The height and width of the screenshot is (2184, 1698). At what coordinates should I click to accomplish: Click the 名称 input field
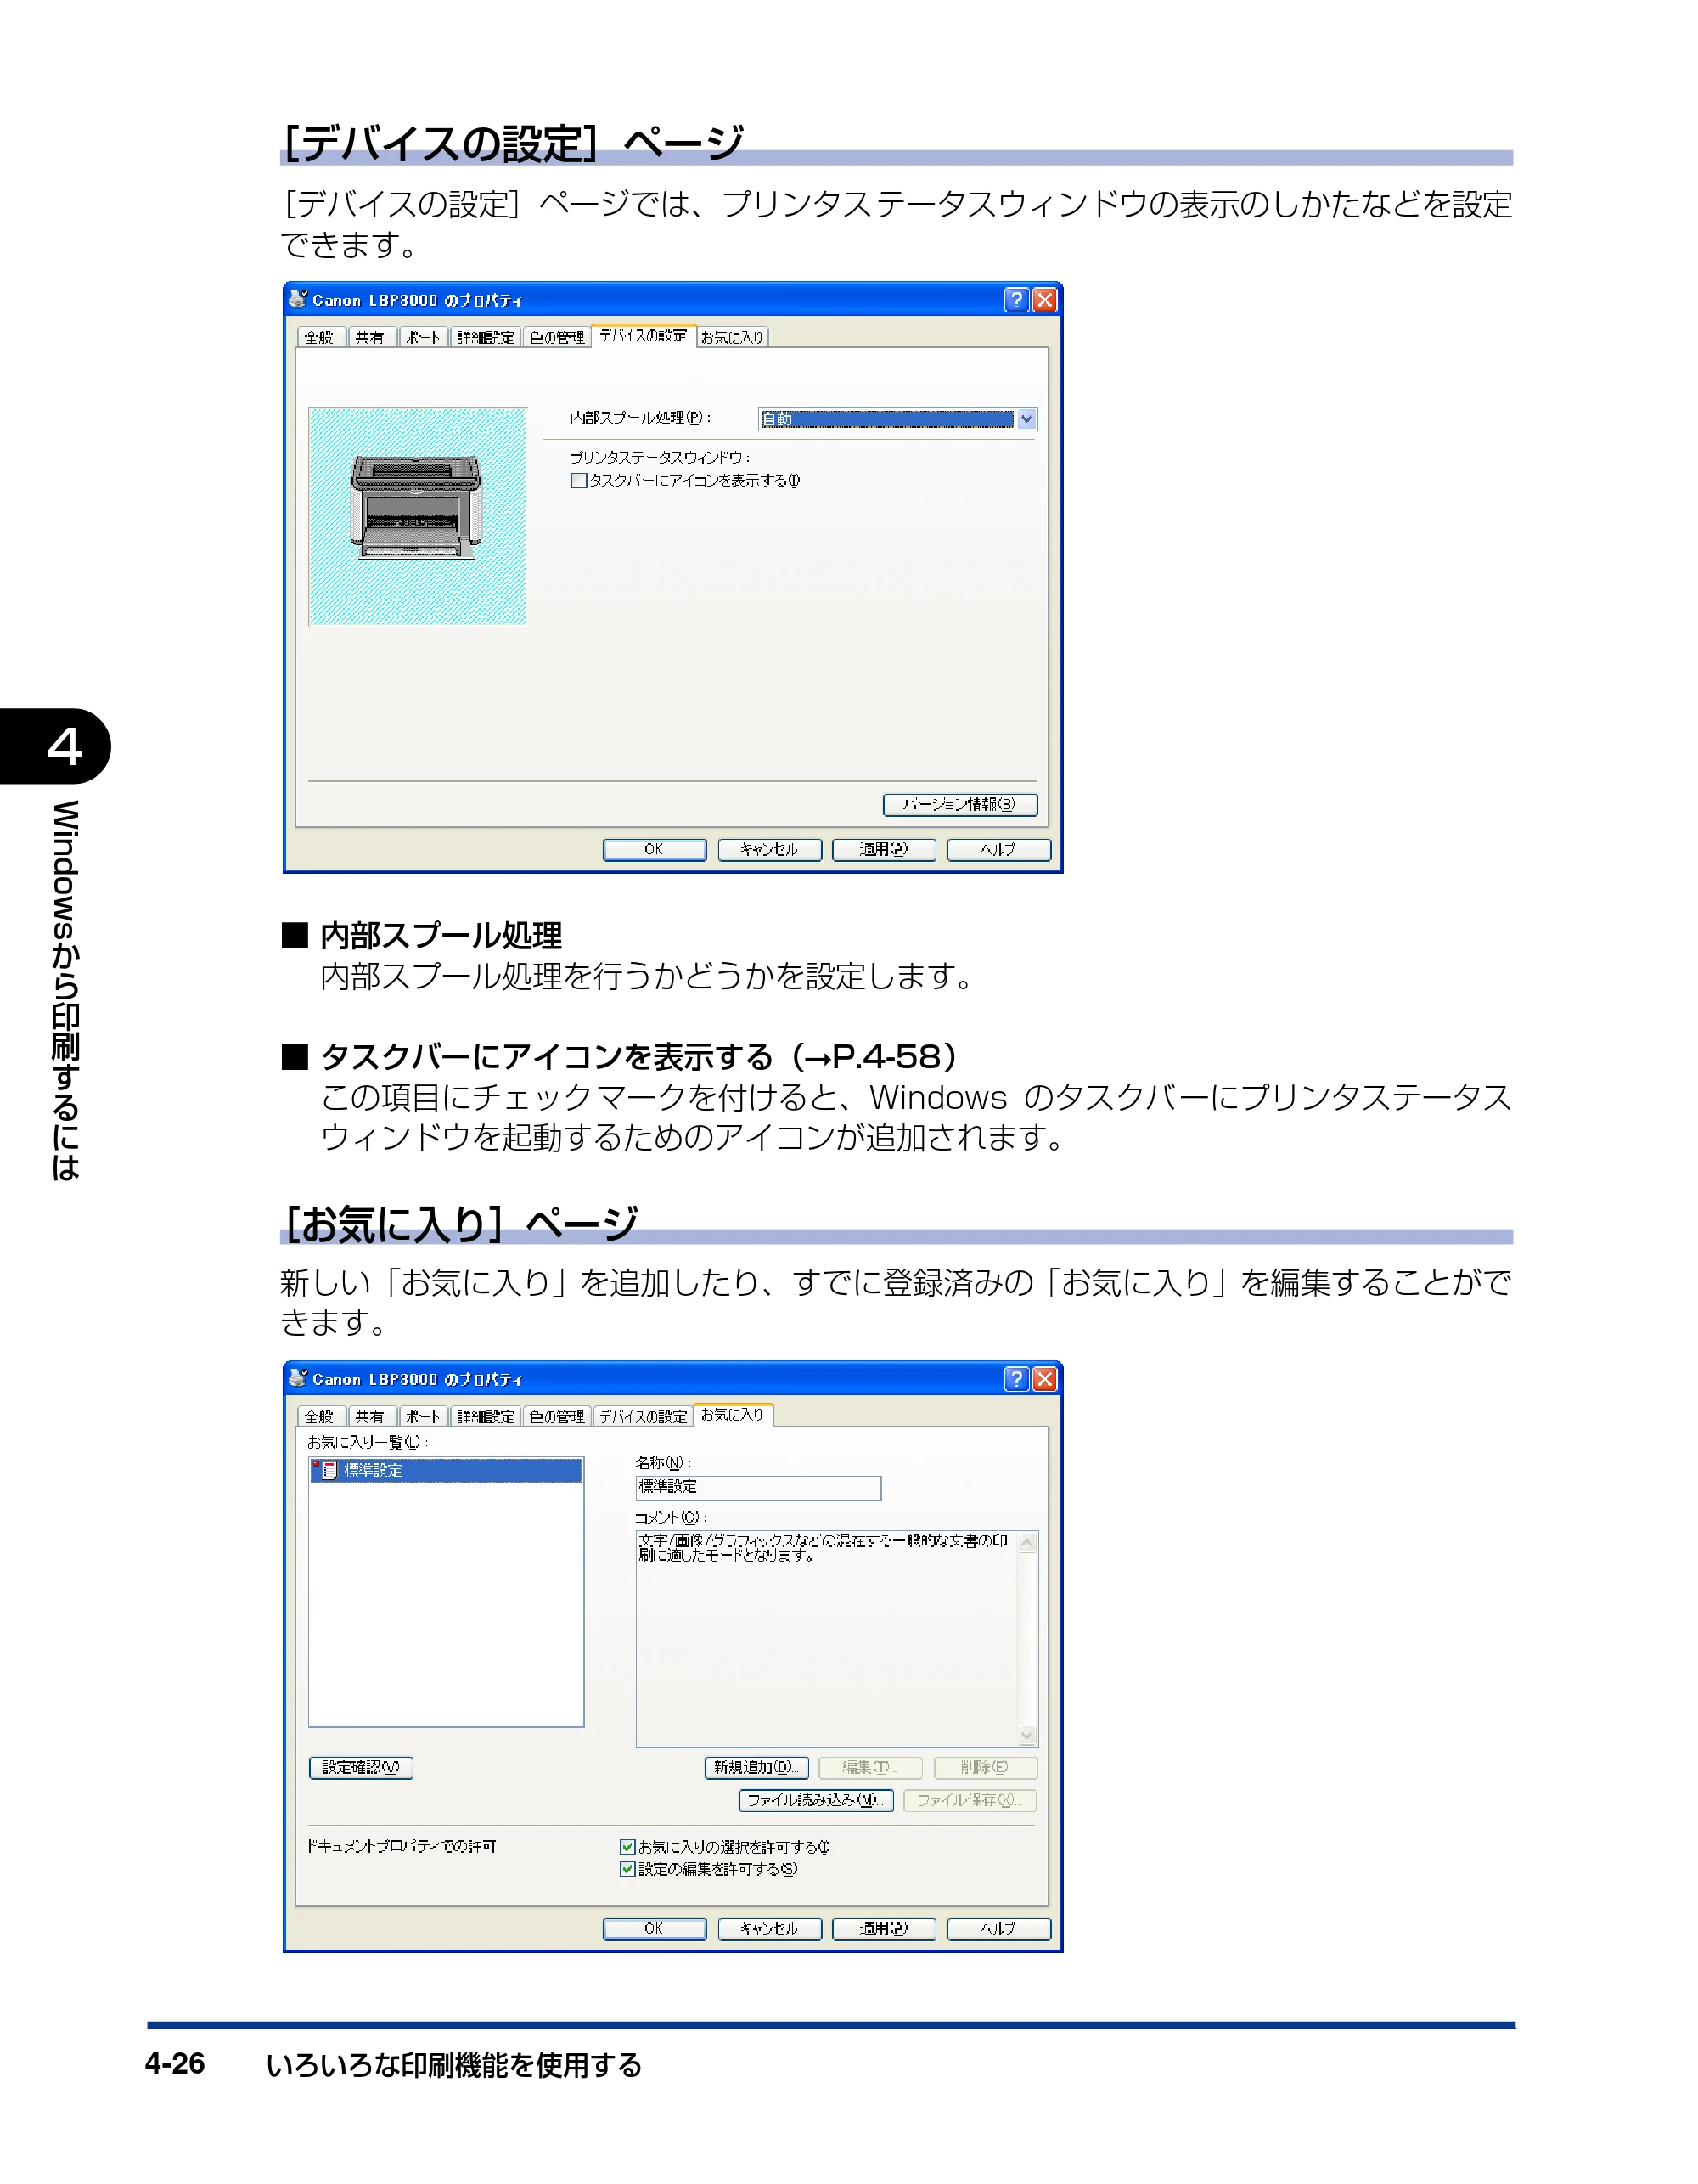(758, 1488)
